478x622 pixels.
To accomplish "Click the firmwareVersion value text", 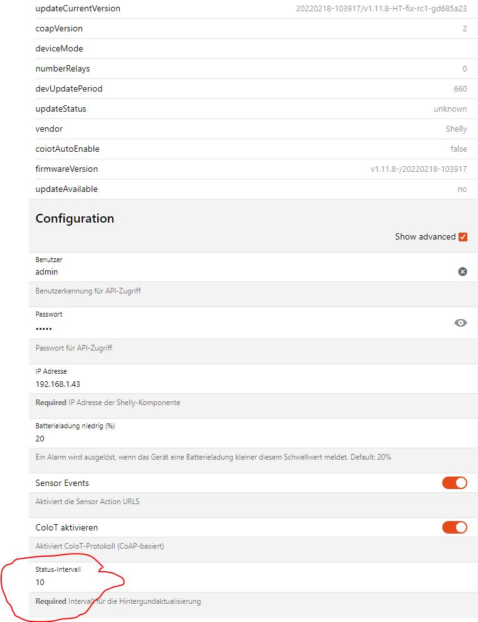I will (x=418, y=169).
